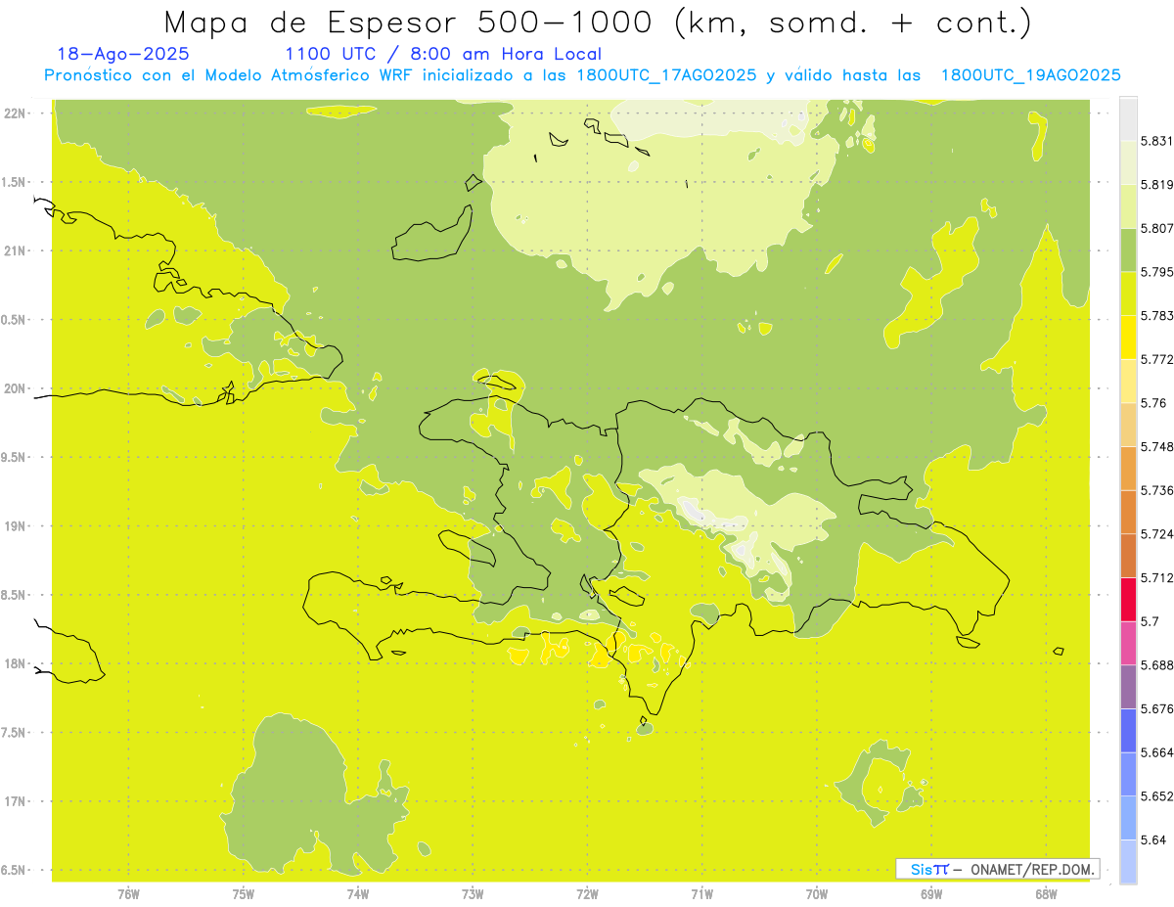Click the "74W" longitude label
1174x907 pixels.
pyautogui.click(x=358, y=894)
